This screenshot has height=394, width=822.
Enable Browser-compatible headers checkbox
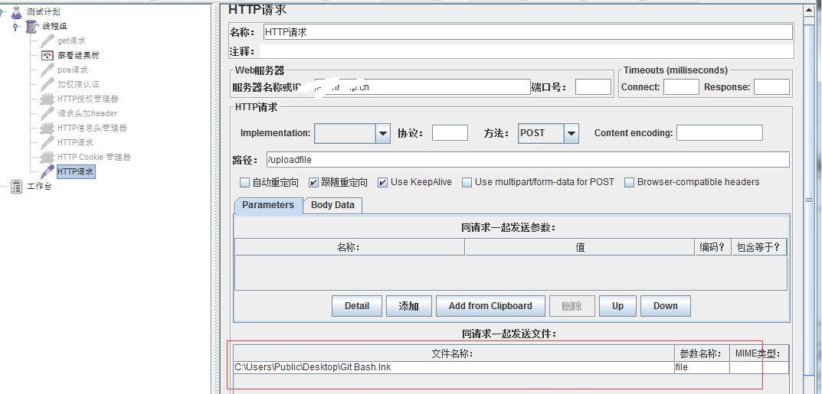point(629,182)
